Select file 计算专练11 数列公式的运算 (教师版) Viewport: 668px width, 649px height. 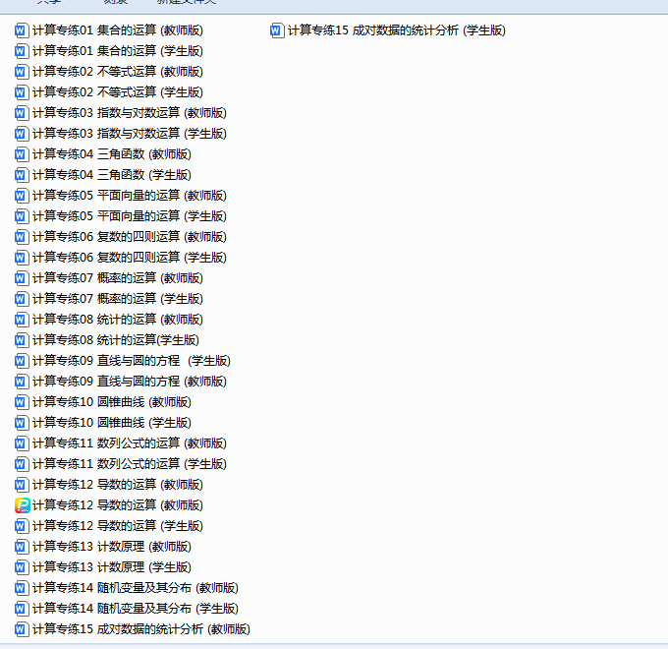click(x=129, y=443)
